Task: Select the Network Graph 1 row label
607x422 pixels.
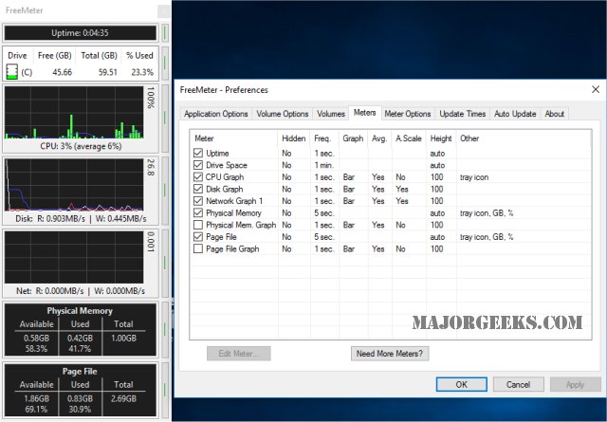Action: coord(234,201)
